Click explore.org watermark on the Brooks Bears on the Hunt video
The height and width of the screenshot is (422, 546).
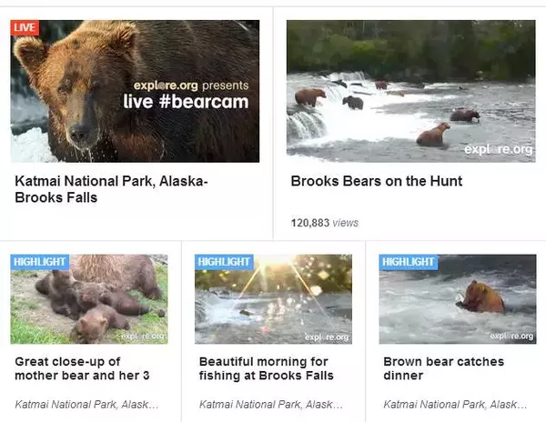tap(499, 149)
